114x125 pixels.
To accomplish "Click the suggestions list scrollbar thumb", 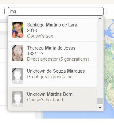I will coord(100,101).
